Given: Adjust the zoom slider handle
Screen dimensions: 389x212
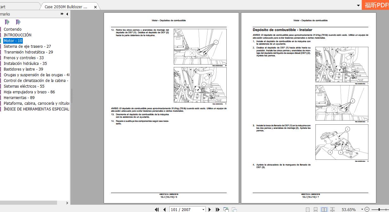Looking at the screenshot, I should (x=379, y=209).
